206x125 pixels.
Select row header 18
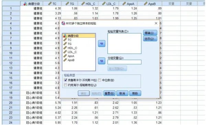(x=11, y=93)
